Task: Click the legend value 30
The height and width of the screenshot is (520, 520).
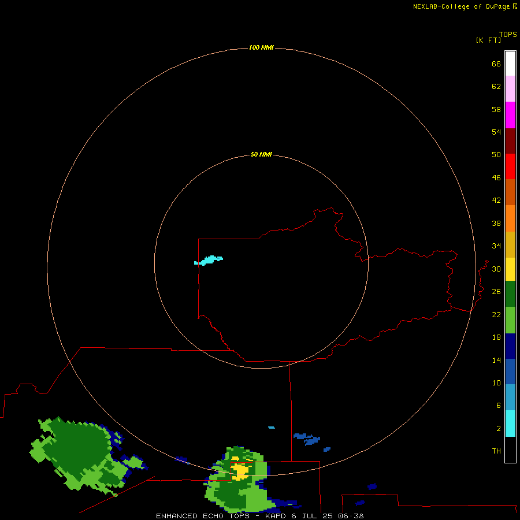Action: pyautogui.click(x=496, y=269)
